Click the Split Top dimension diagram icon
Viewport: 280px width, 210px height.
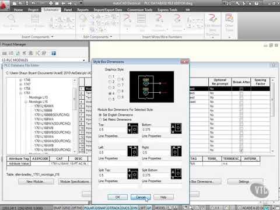133,174
